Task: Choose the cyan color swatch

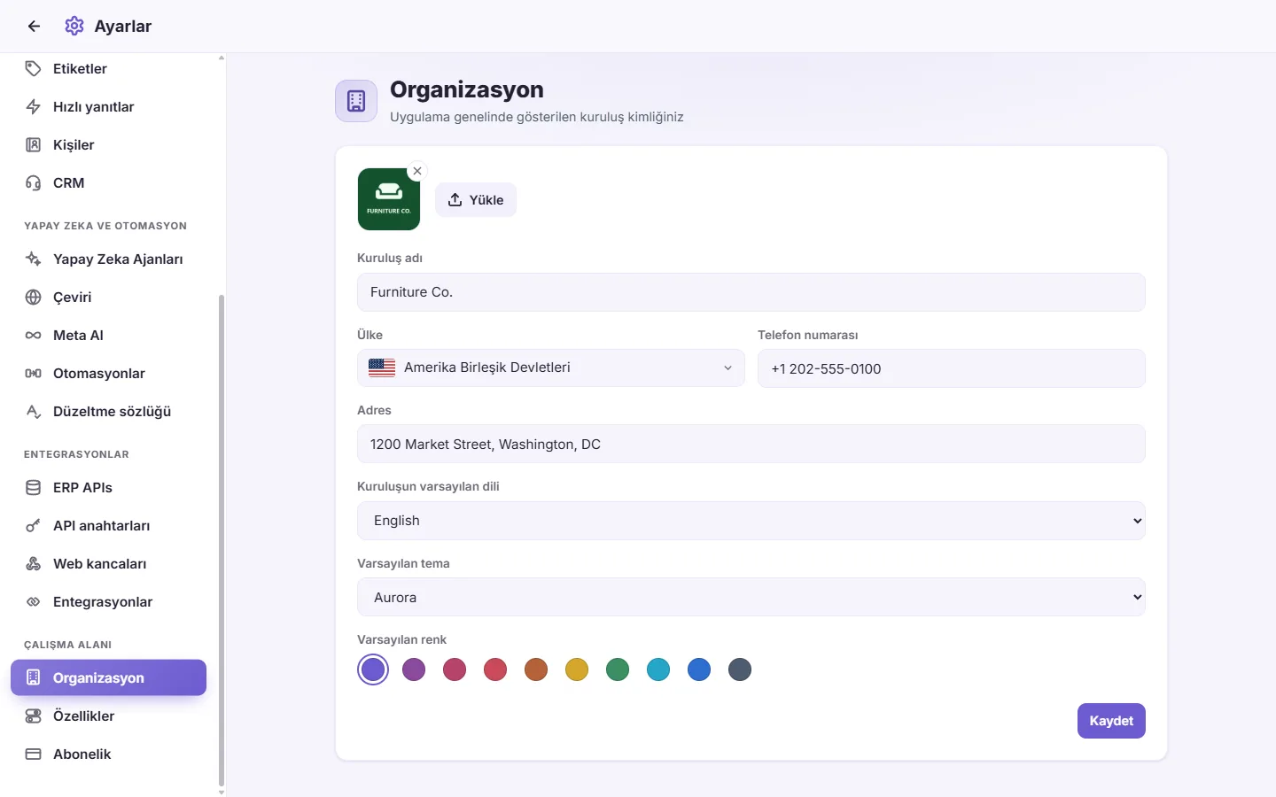Action: (x=658, y=669)
